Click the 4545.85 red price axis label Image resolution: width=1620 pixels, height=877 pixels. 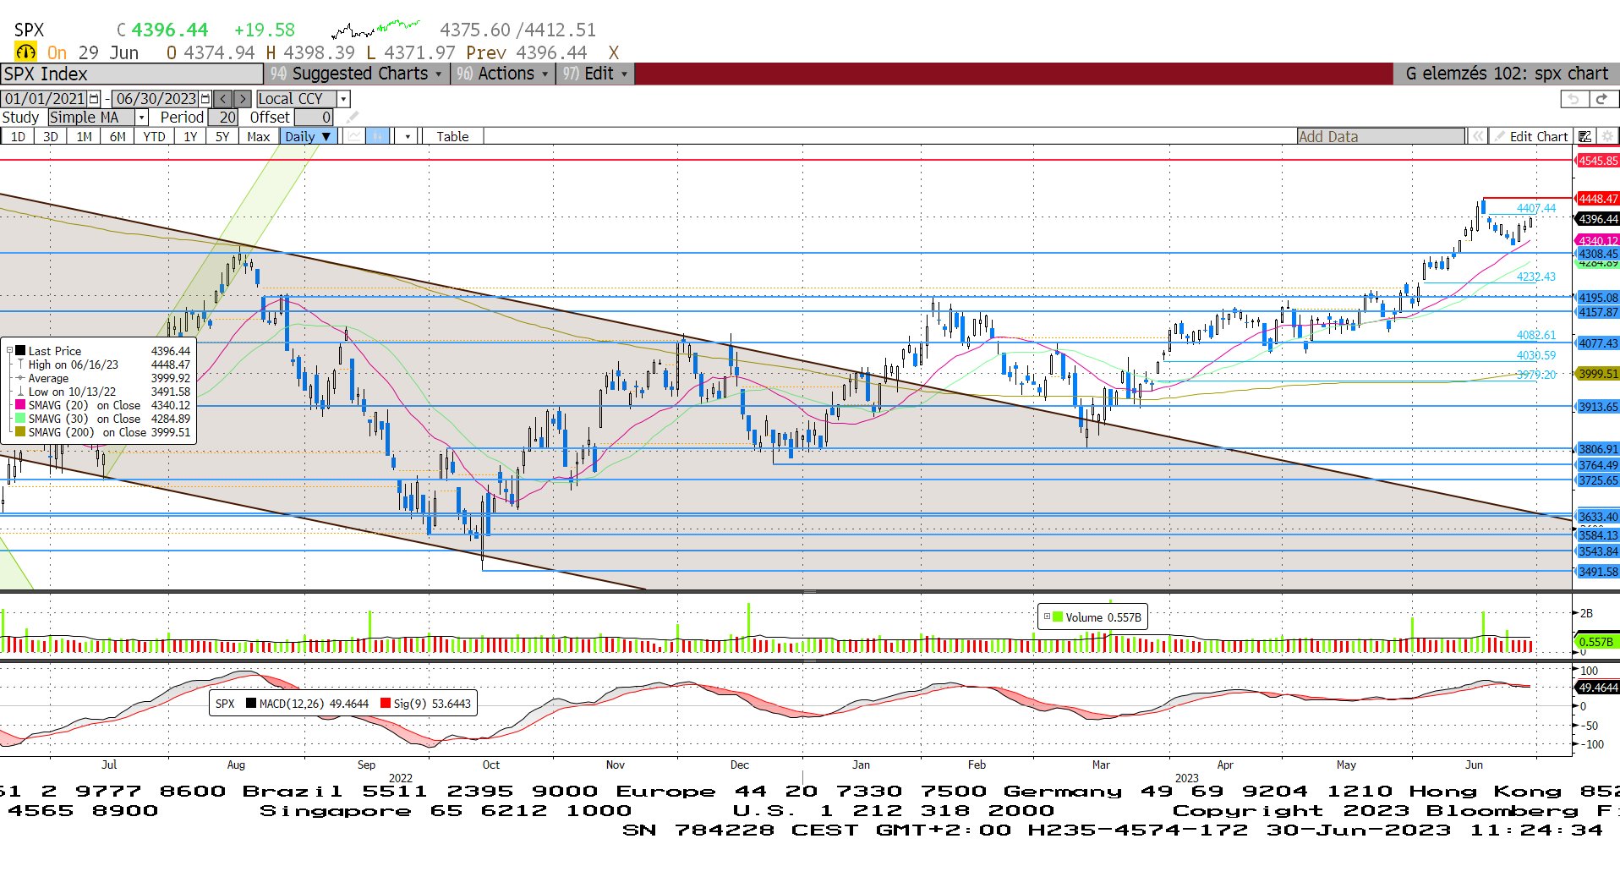tap(1597, 161)
